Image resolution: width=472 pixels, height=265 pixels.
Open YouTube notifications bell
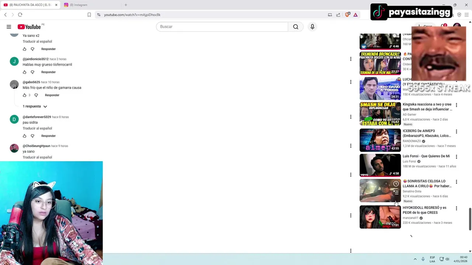click(444, 26)
